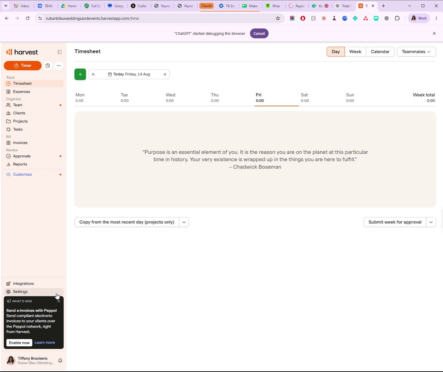Click Submit week for approval
This screenshot has height=372, width=443.
tap(395, 222)
